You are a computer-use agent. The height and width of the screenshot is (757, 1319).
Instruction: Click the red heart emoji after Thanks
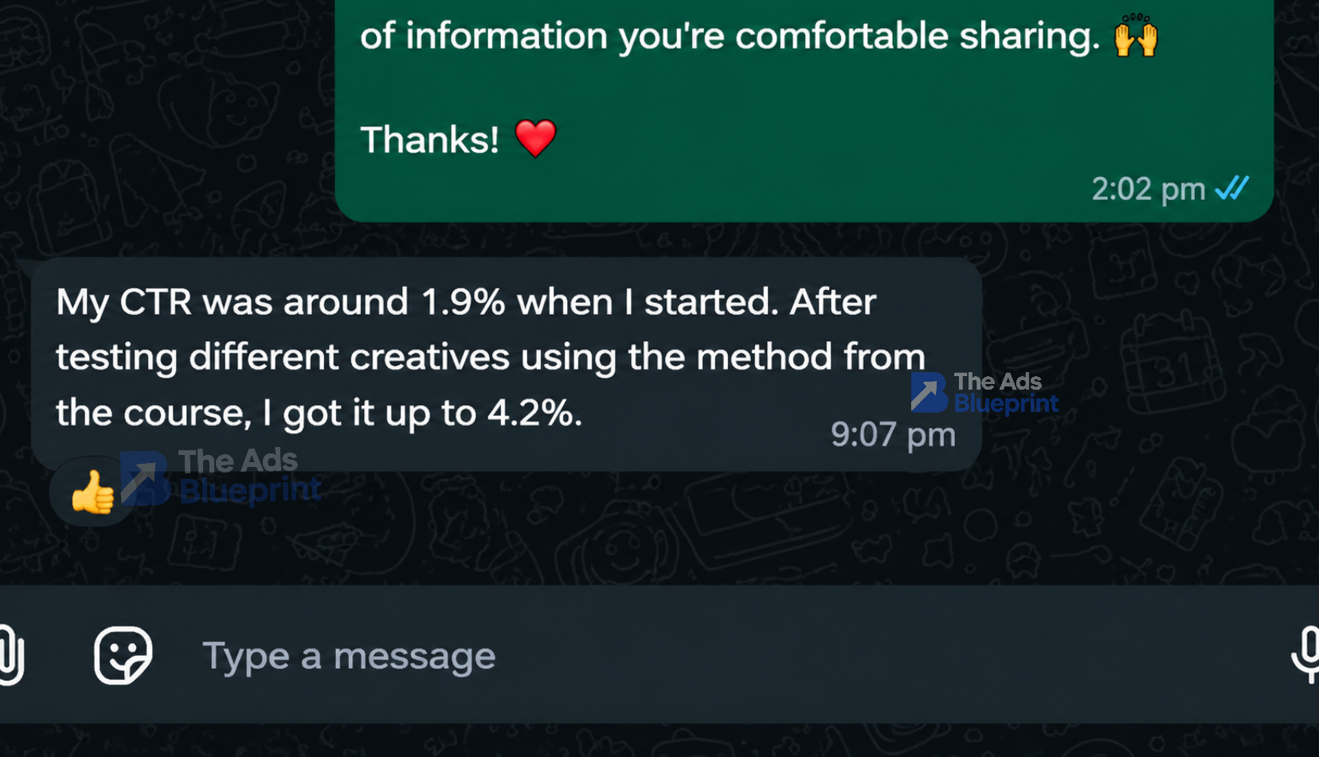pos(535,139)
